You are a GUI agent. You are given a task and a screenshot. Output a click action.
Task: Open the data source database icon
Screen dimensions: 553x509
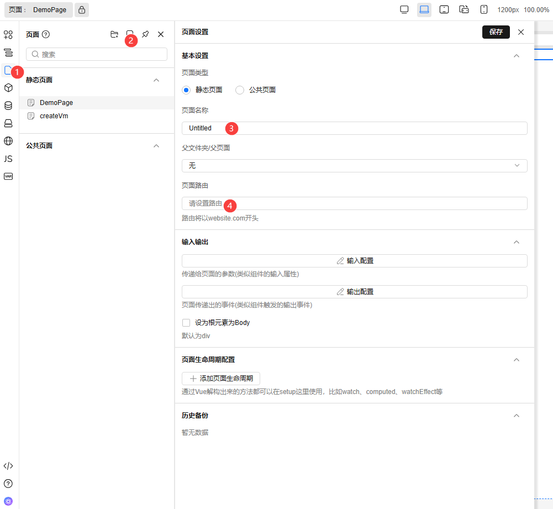8,106
